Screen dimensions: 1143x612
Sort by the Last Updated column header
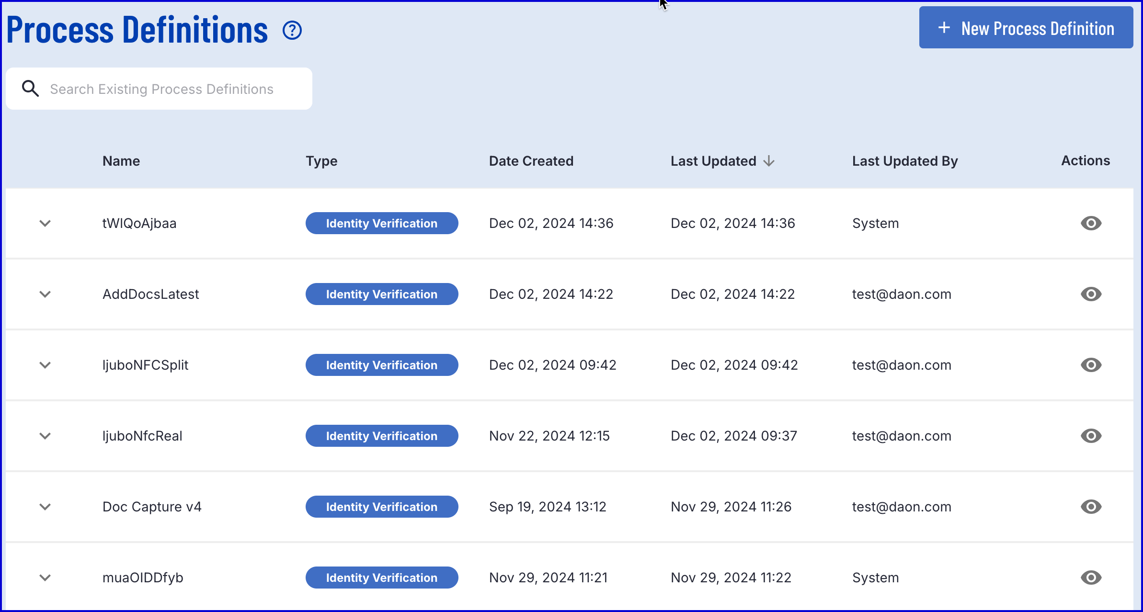(x=713, y=161)
